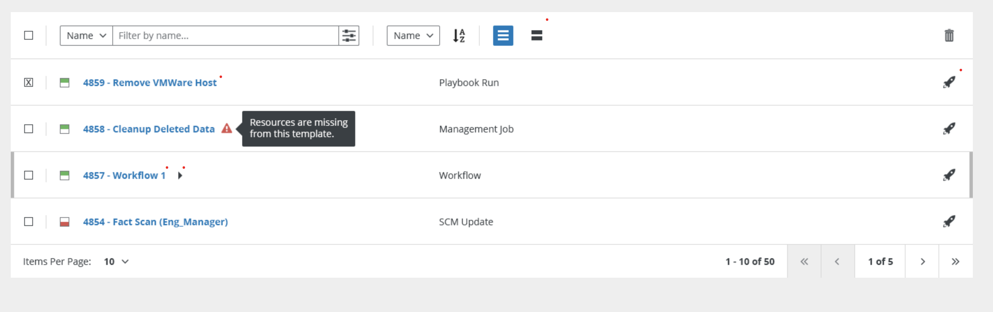
Task: Select the checkbox for 4854 - Fact Scan
Action: click(x=29, y=222)
